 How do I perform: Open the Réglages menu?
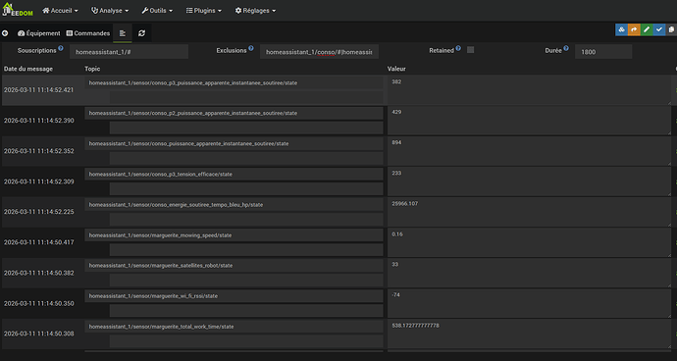[x=255, y=11]
